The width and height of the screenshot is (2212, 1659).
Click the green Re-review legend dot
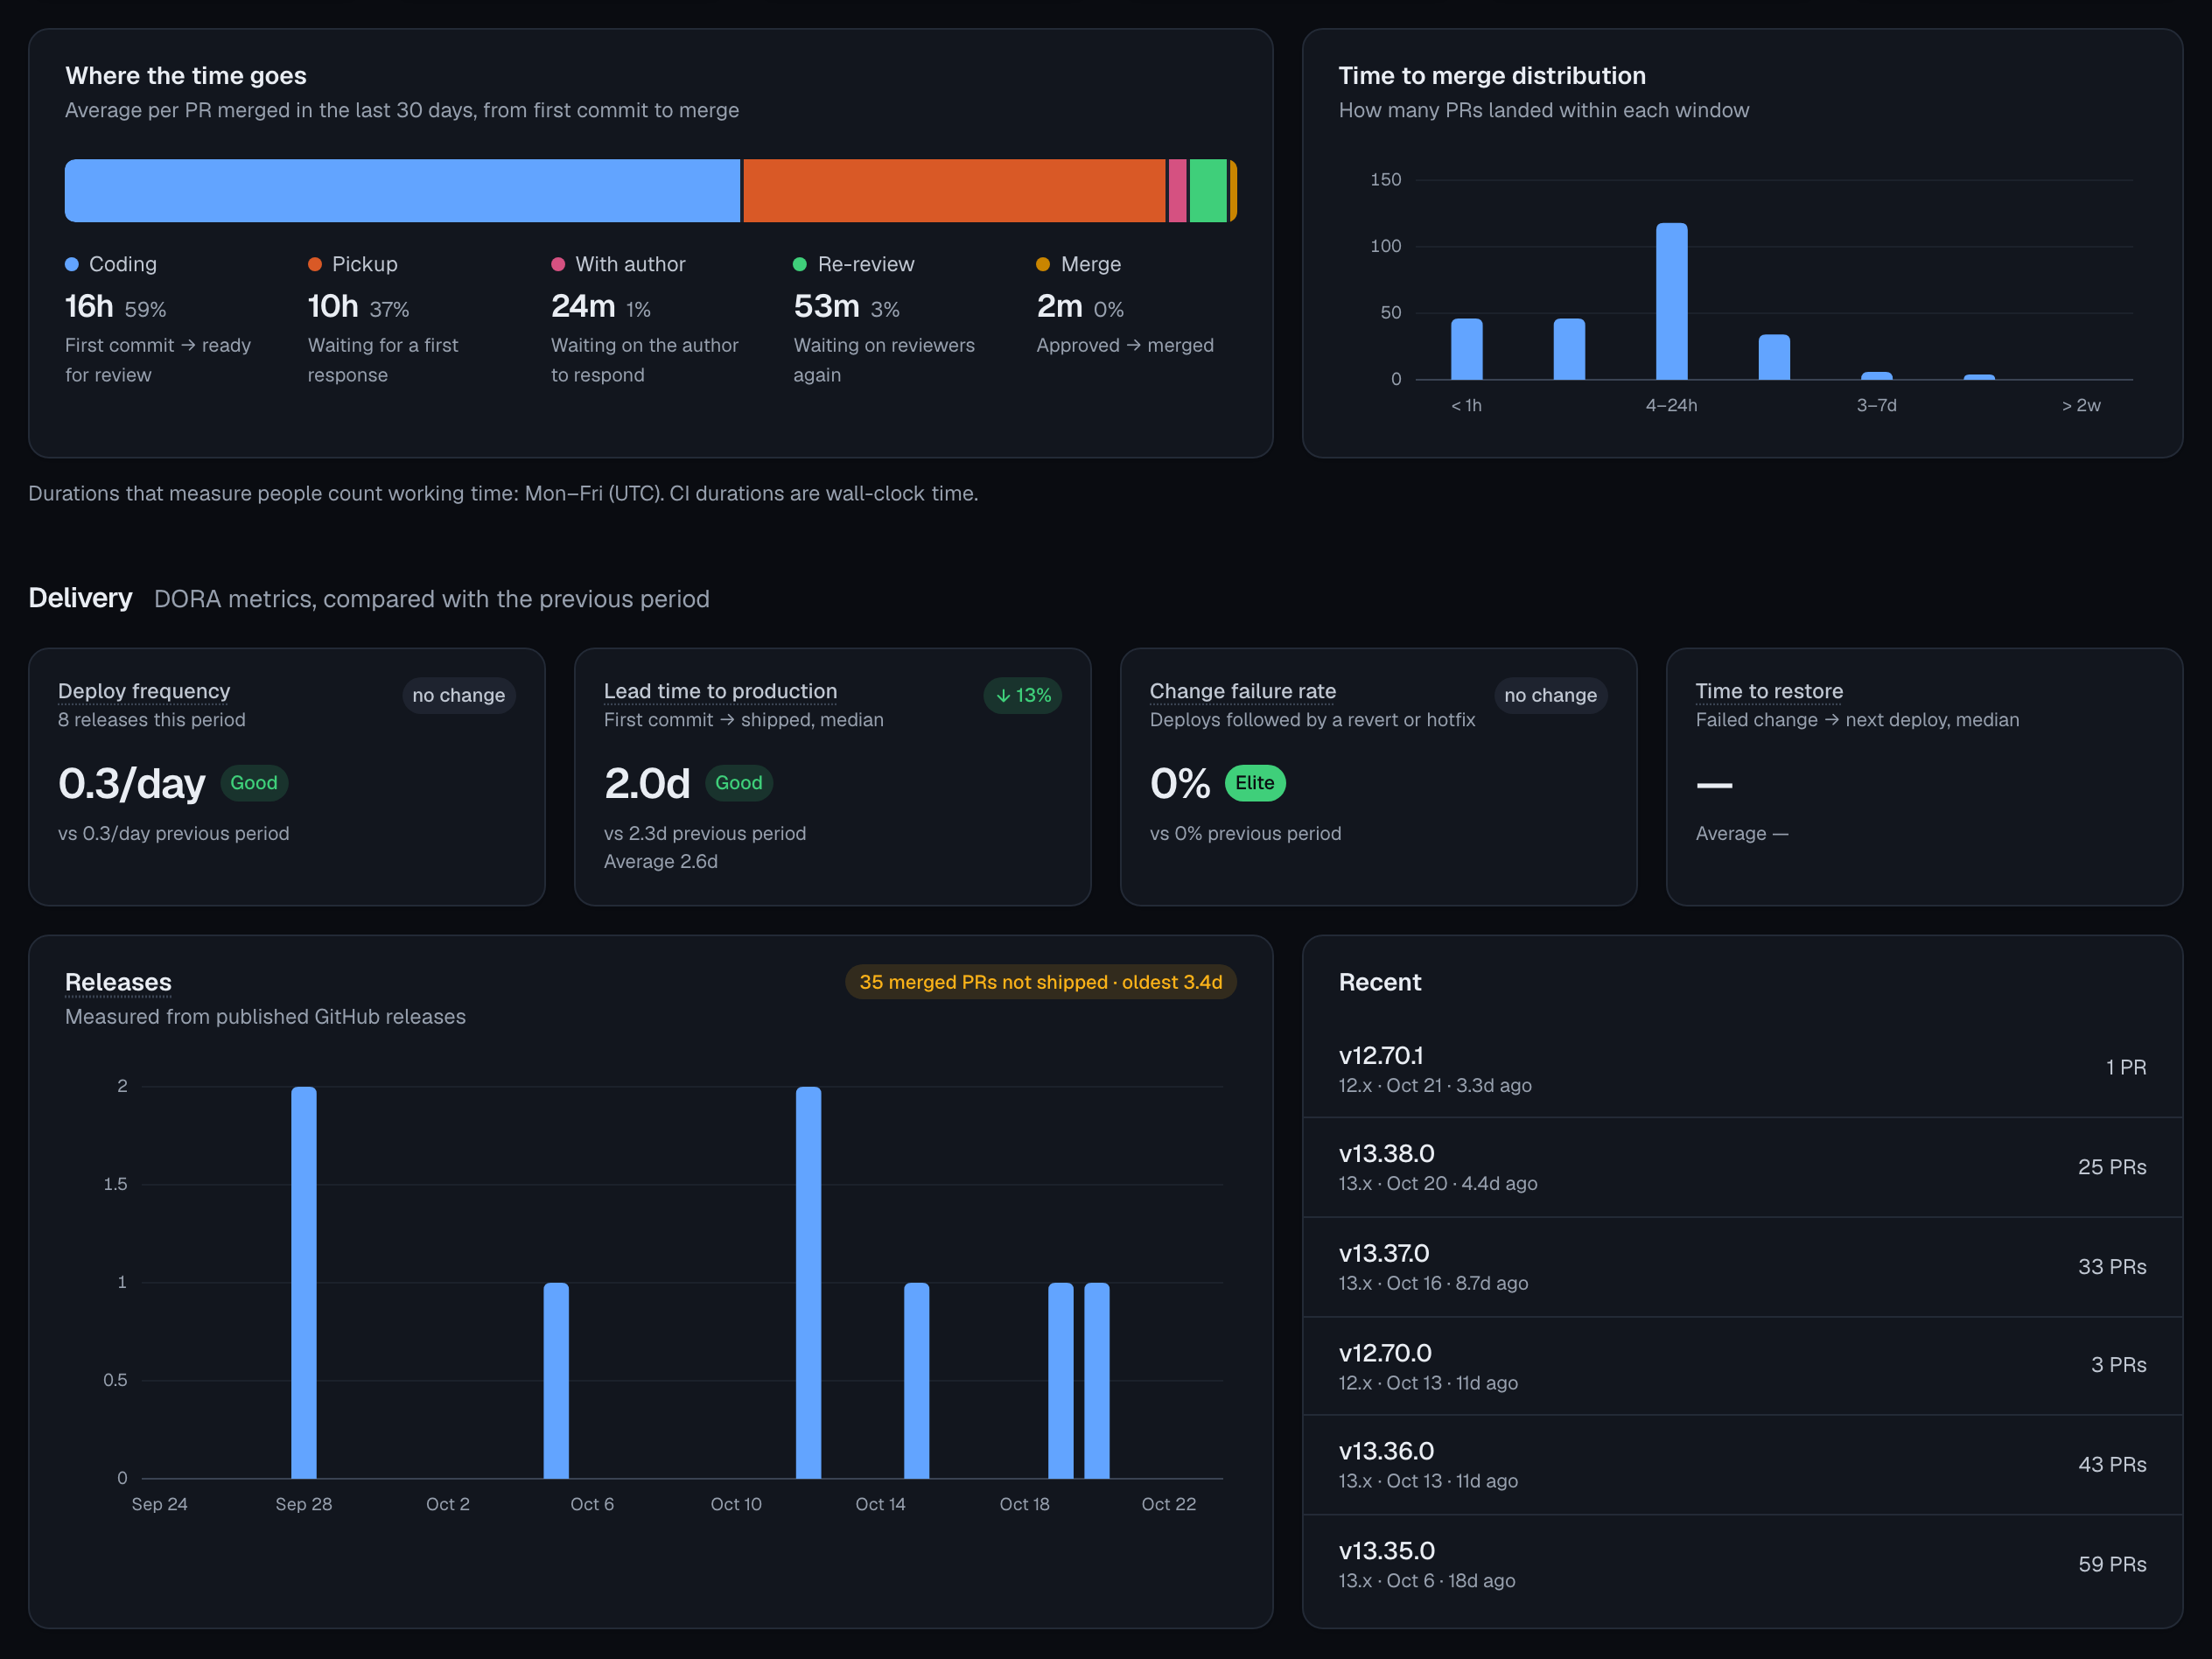[800, 264]
